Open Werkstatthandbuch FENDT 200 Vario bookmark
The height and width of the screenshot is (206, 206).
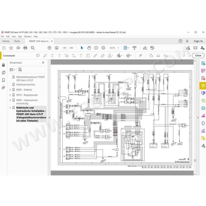31,79
